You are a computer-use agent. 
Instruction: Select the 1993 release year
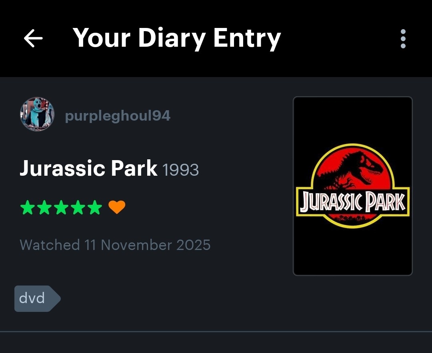click(x=180, y=170)
